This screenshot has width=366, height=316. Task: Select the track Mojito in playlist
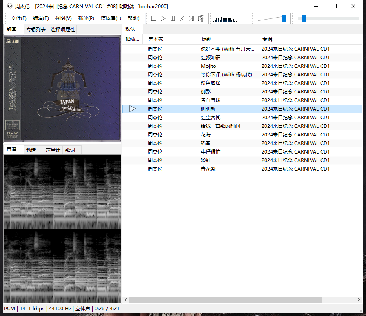209,66
